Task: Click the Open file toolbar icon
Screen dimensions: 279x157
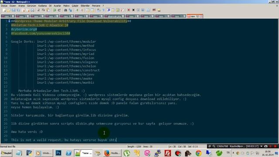Action: 9,10
